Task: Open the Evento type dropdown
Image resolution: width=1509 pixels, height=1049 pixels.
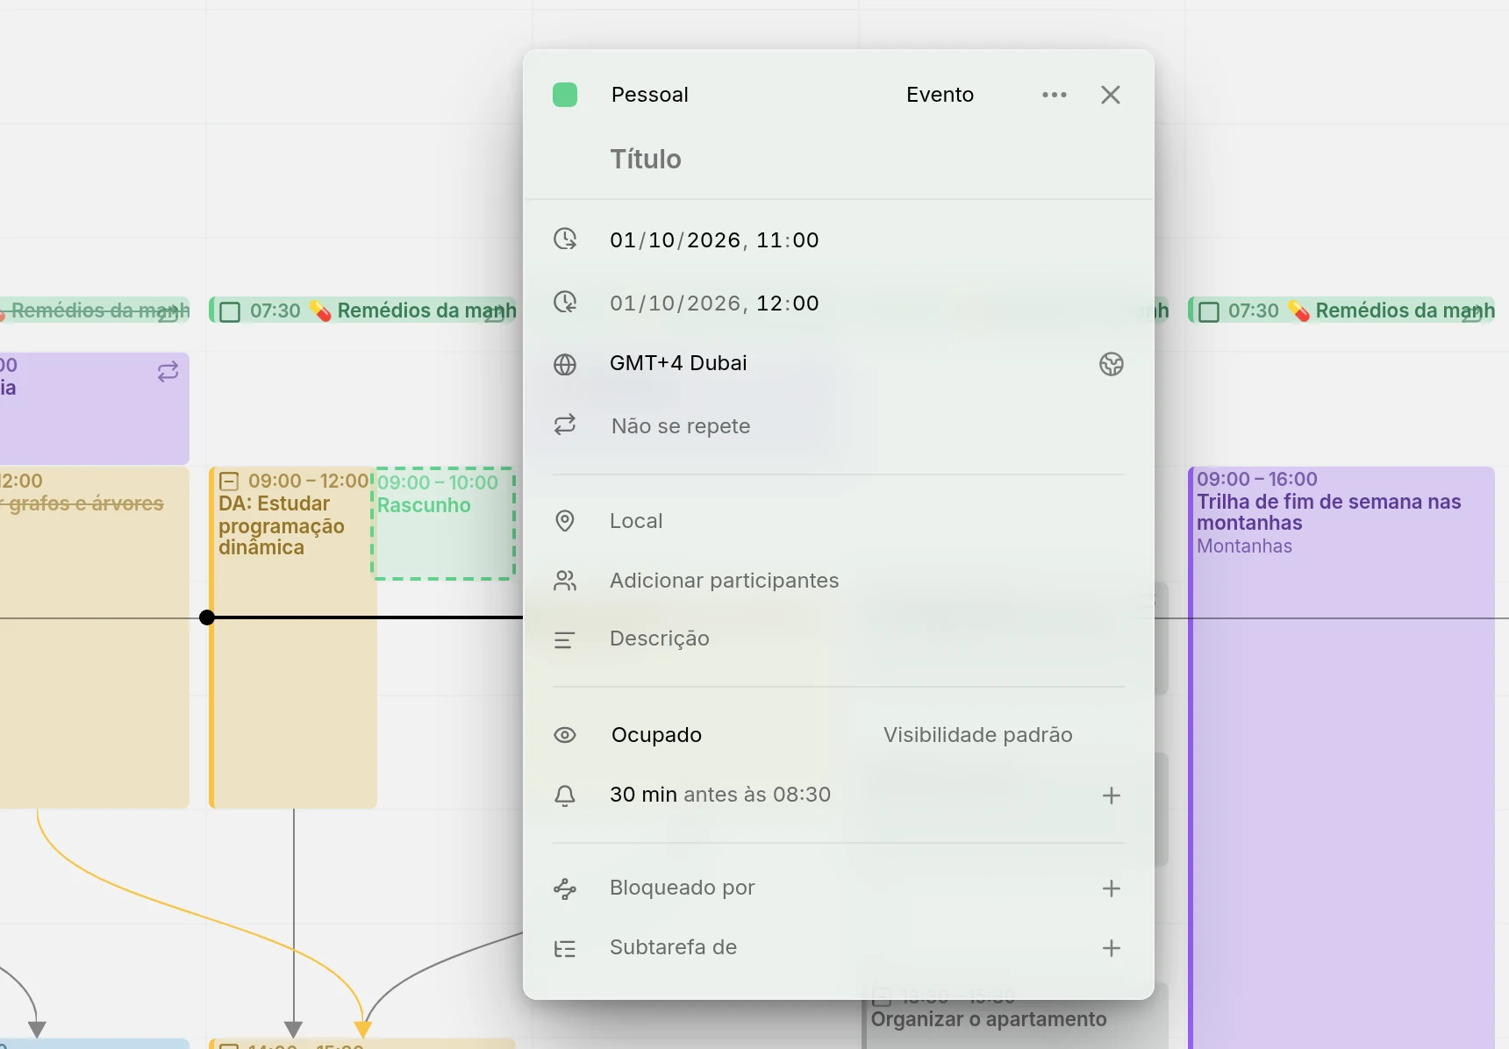Action: coord(940,95)
